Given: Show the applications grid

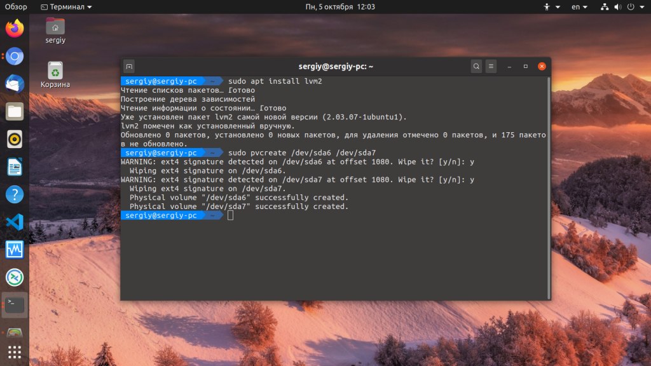Looking at the screenshot, I should (15, 351).
